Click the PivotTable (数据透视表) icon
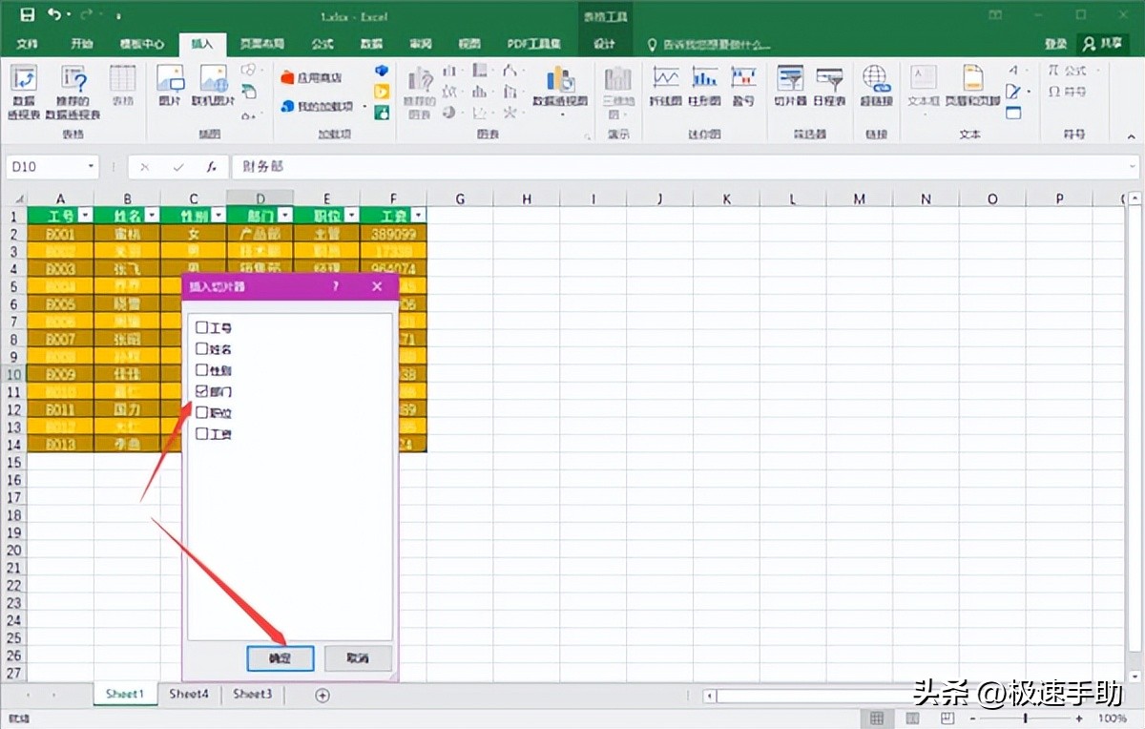The height and width of the screenshot is (729, 1145). point(23,86)
